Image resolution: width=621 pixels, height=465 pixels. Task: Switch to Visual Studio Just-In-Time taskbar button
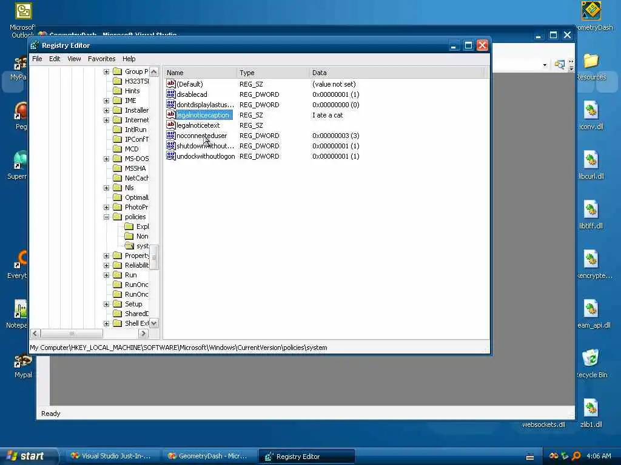coord(112,457)
